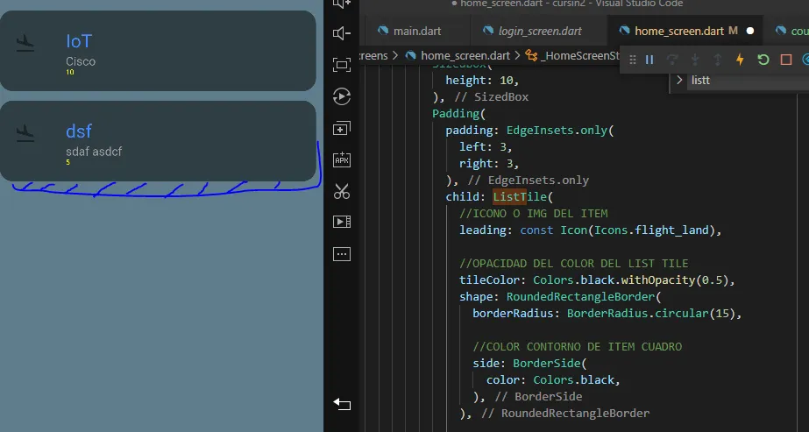Click the '//ICONO O IMG DEL ITEM' comment
This screenshot has width=809, height=432.
(x=534, y=214)
